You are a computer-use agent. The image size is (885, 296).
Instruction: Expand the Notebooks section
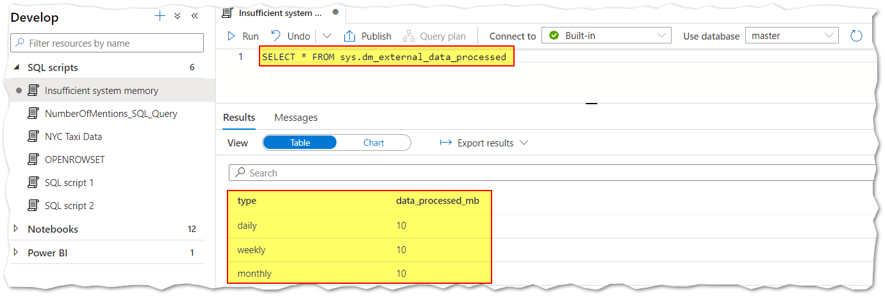pyautogui.click(x=17, y=229)
